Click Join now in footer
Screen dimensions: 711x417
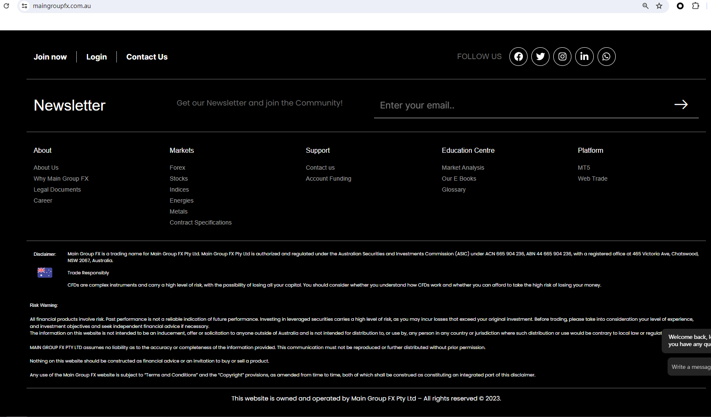coord(50,57)
